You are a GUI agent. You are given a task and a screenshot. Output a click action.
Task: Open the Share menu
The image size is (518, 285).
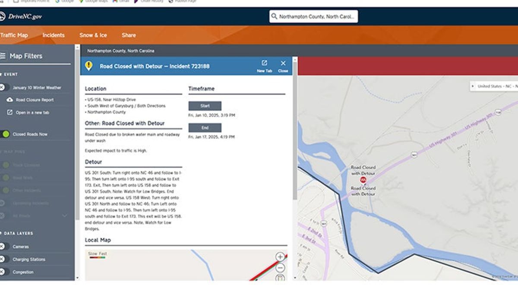[129, 35]
